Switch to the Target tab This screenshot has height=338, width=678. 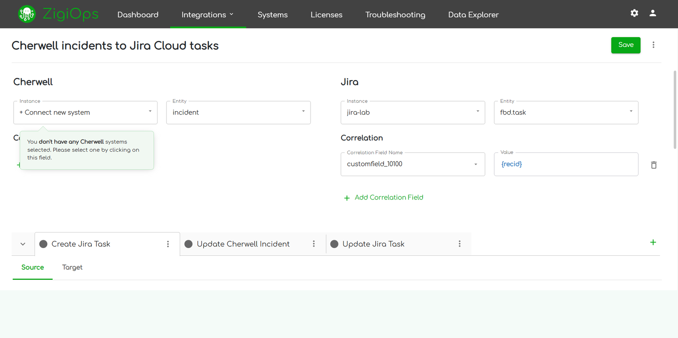pos(72,267)
